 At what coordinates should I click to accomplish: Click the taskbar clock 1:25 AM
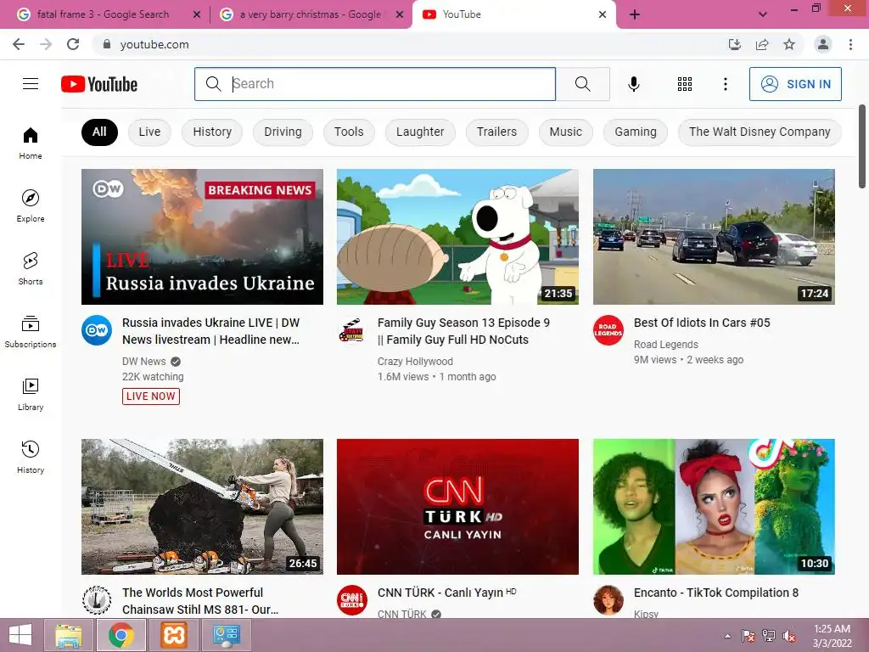(x=832, y=636)
